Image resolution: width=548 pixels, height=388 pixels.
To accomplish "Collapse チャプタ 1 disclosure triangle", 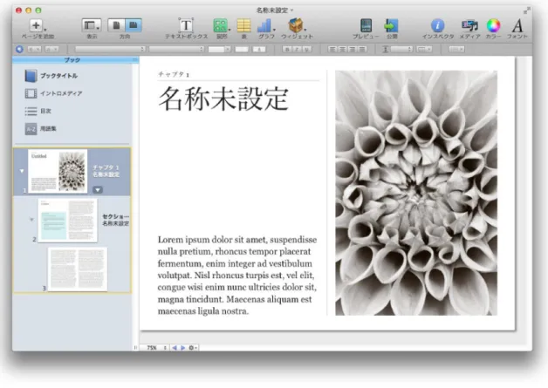I will coord(22,171).
